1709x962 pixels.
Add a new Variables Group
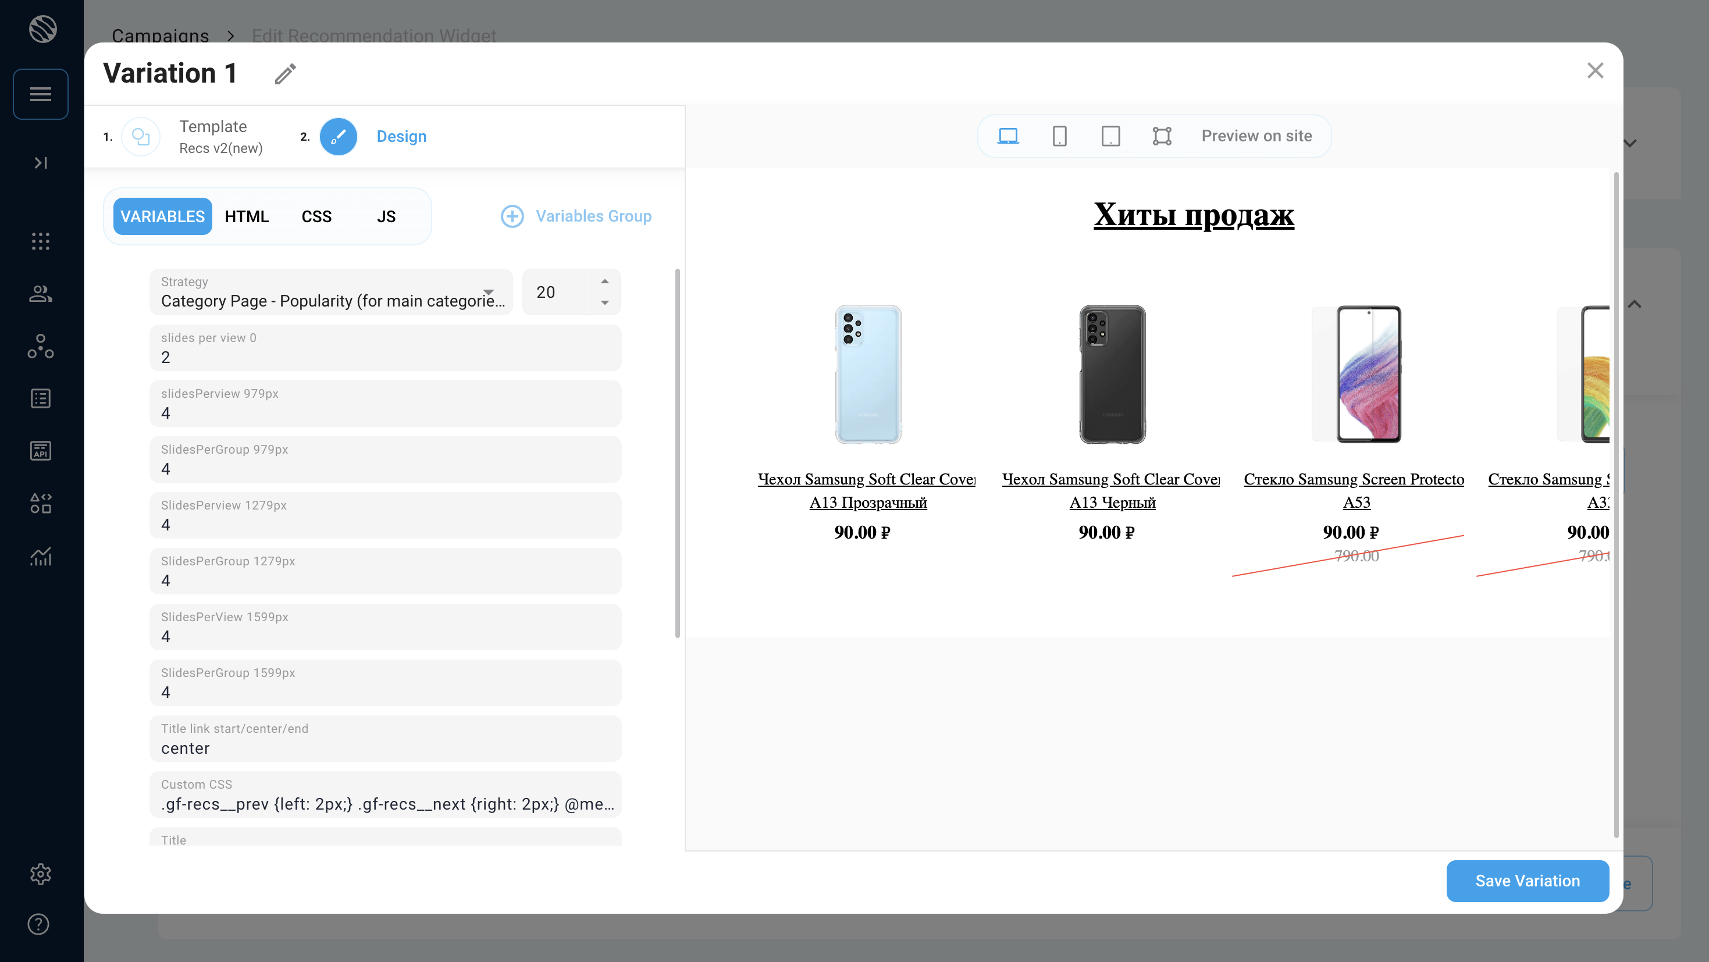[576, 216]
